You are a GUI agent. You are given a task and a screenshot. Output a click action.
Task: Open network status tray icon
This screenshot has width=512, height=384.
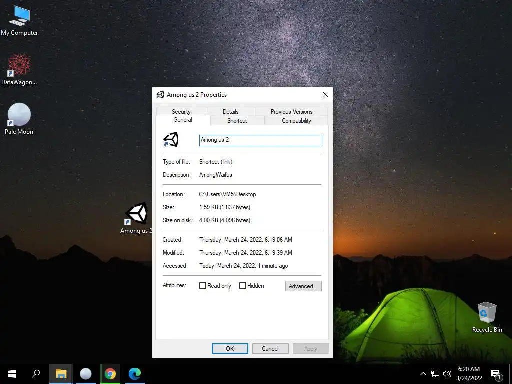point(435,374)
